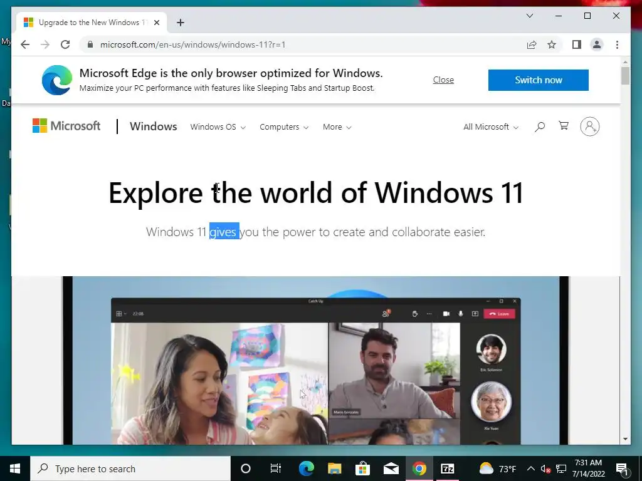Open the tab search chevron in title bar
The width and height of the screenshot is (642, 481).
(529, 16)
